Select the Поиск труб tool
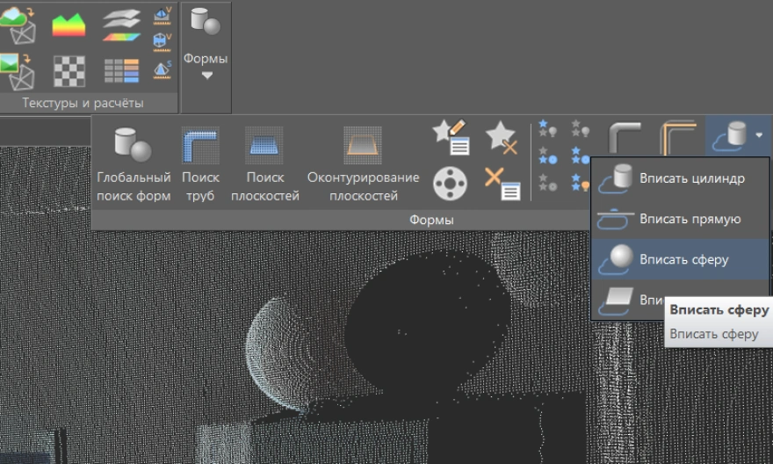Image resolution: width=773 pixels, height=464 pixels. (201, 165)
